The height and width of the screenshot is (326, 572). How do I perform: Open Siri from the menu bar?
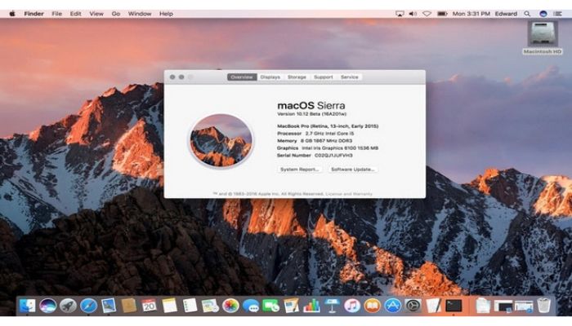[543, 14]
